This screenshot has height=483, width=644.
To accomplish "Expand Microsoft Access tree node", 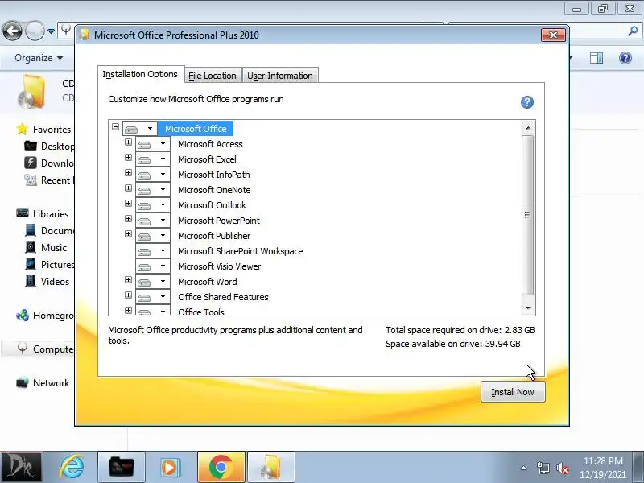I will pos(128,142).
